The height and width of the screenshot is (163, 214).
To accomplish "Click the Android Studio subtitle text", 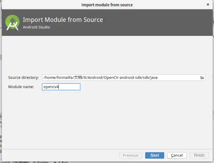I will coord(36,27).
